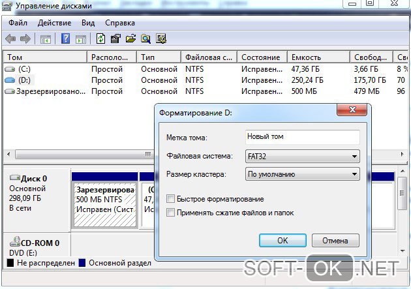This screenshot has height=289, width=411.
Task: Click the Не распределен black legend swatch
Action: 10,263
